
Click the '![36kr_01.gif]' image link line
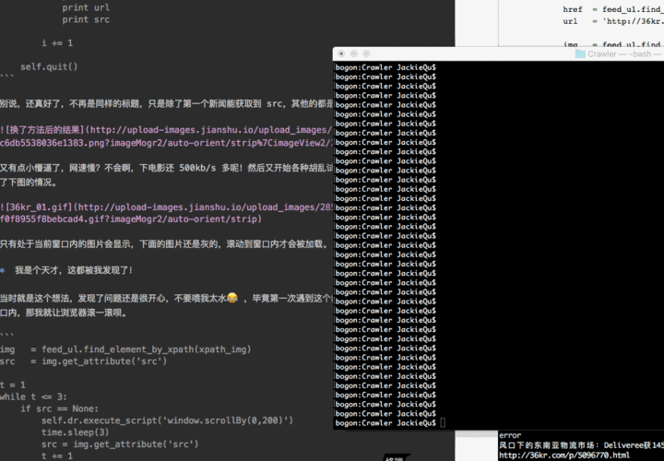(x=166, y=207)
